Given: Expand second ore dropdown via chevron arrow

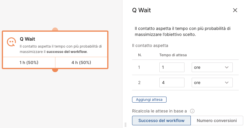Looking at the screenshot, I should (x=227, y=83).
